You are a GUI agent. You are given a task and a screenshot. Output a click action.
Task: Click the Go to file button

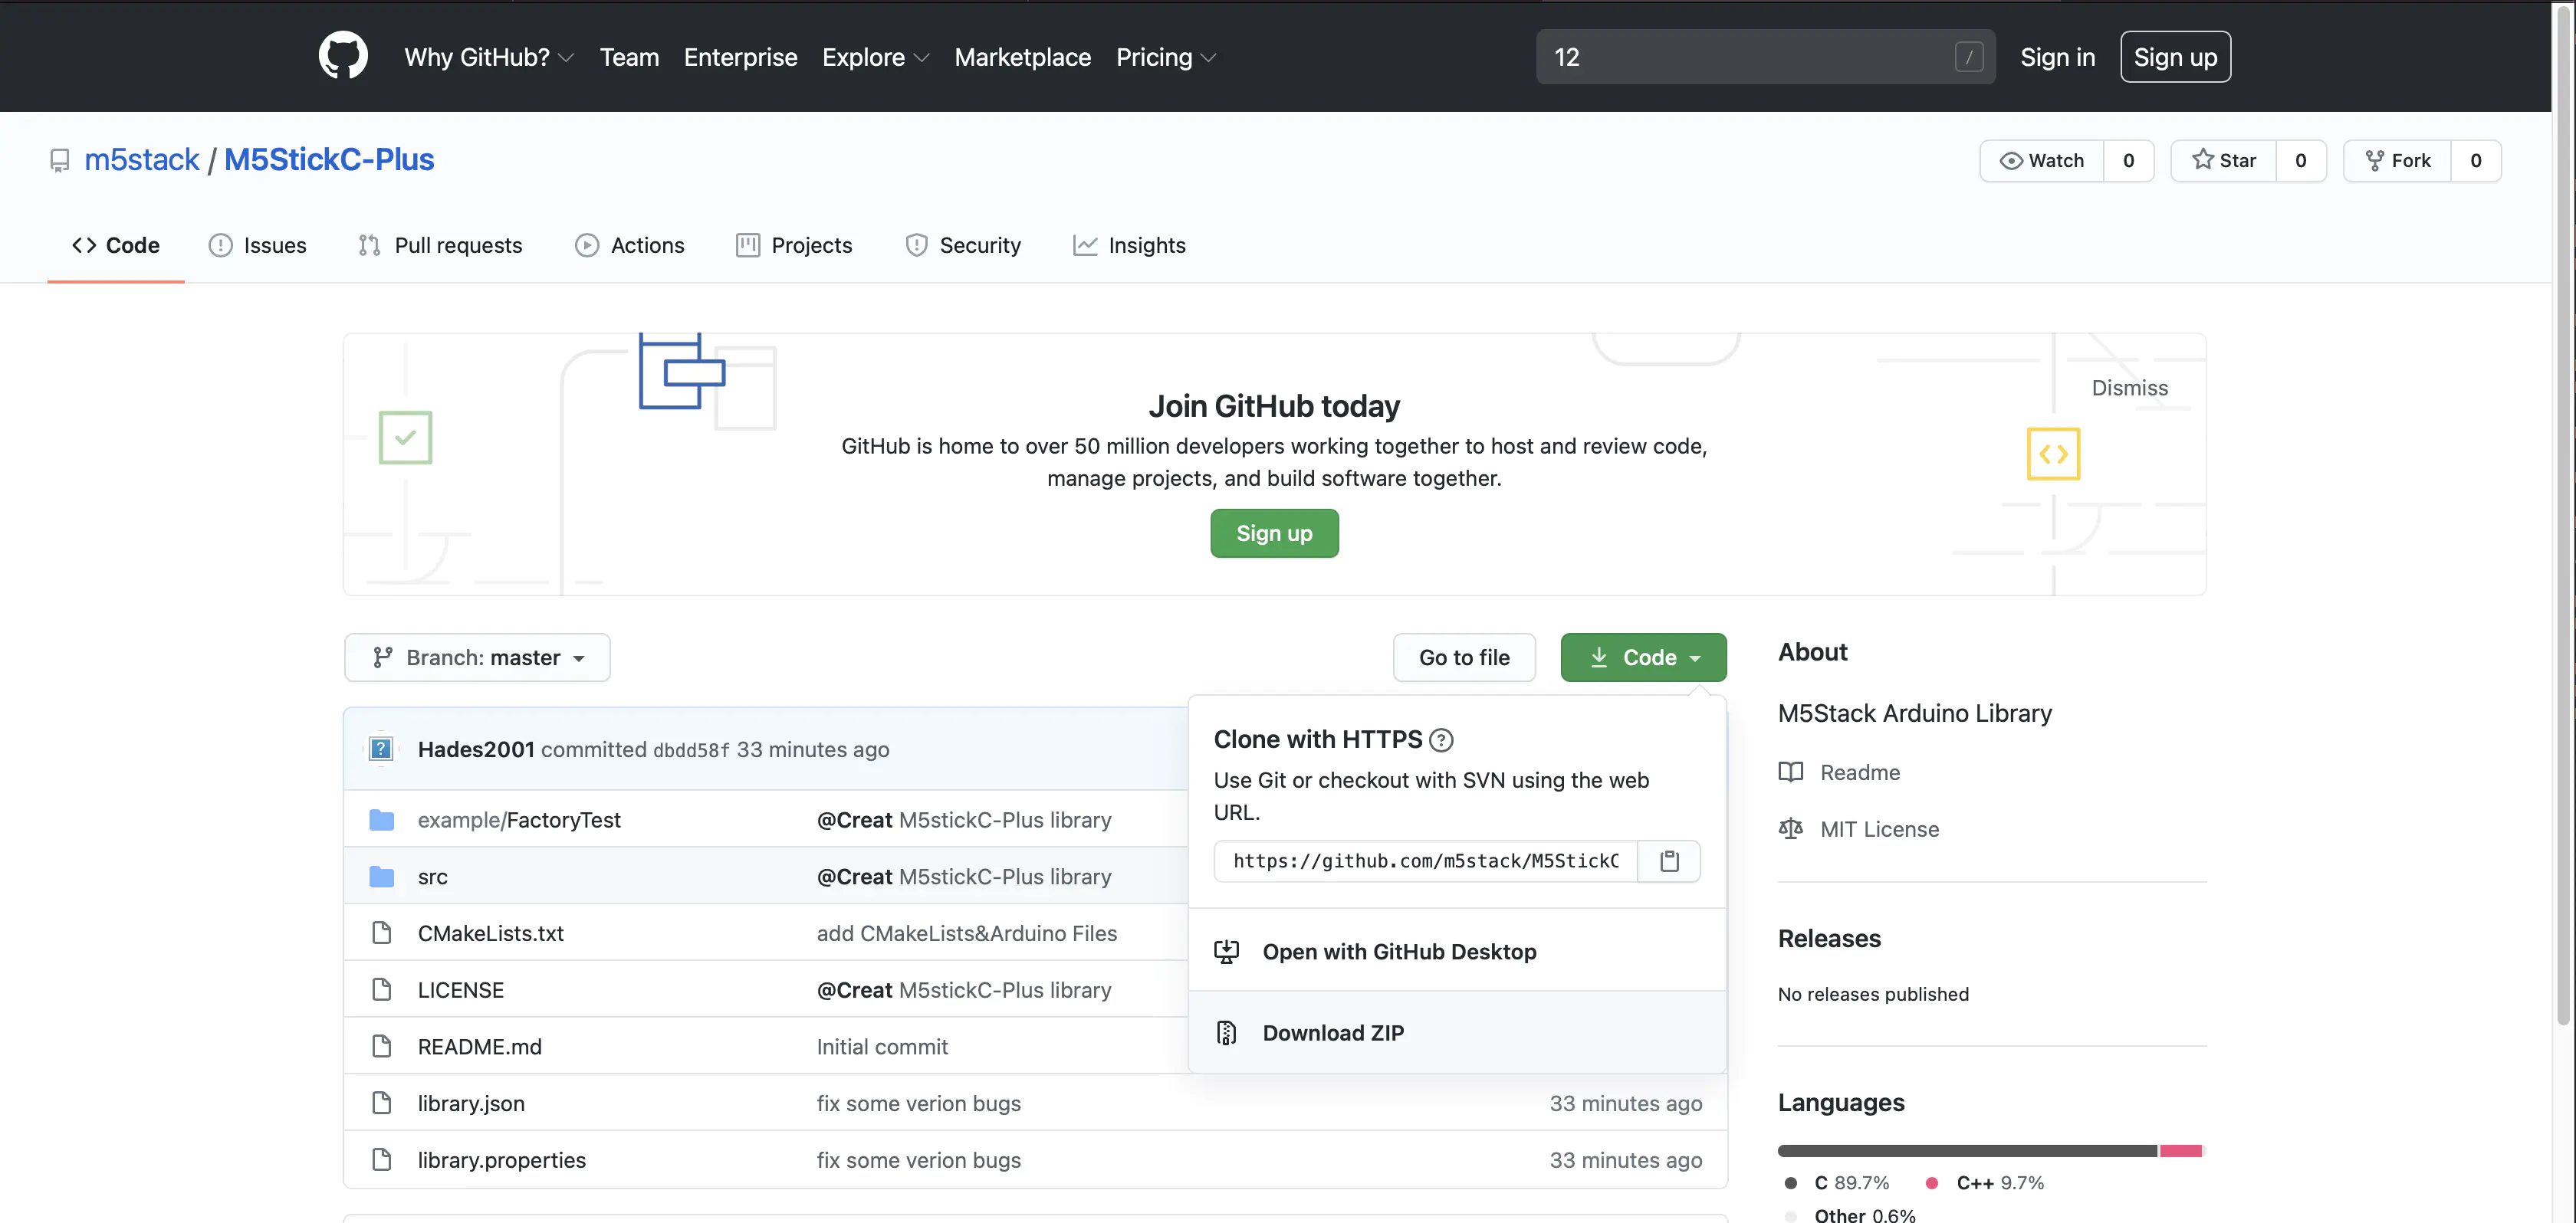click(x=1464, y=657)
